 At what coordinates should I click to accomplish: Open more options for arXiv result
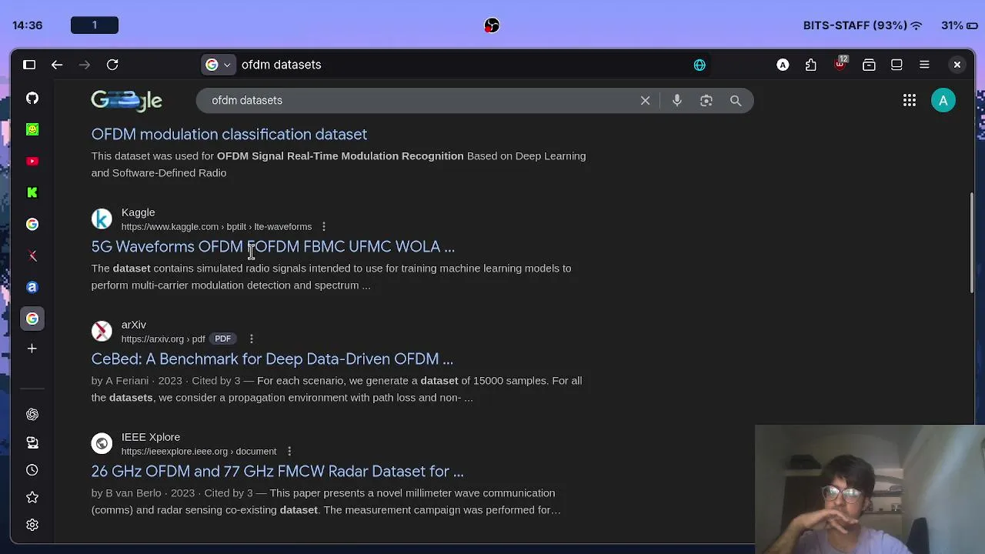tap(251, 339)
